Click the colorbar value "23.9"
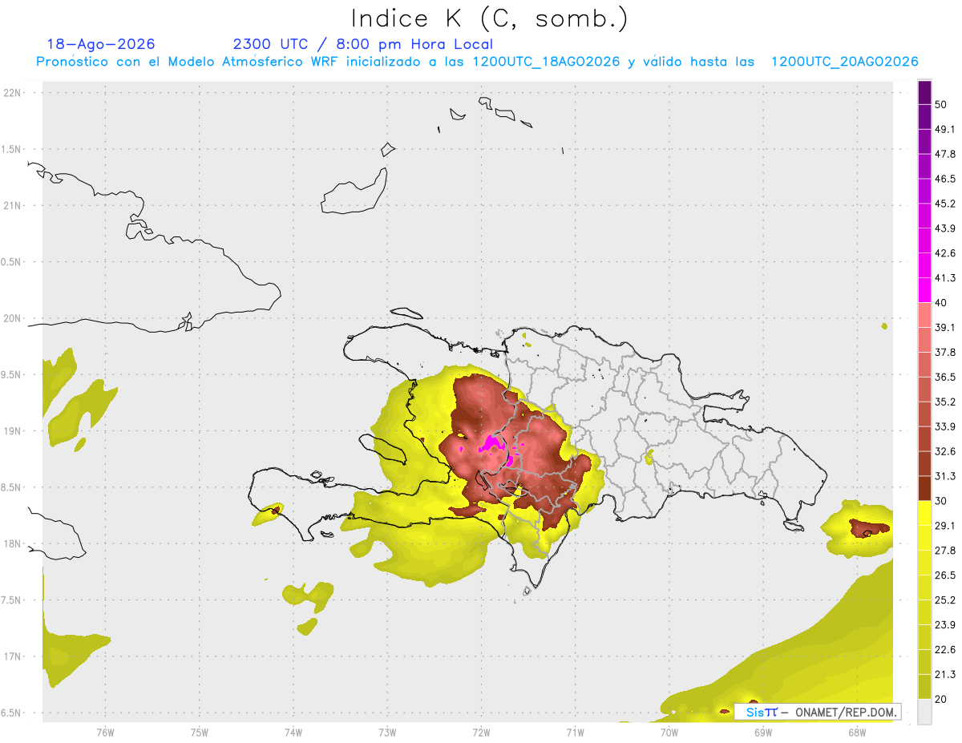 pos(945,624)
